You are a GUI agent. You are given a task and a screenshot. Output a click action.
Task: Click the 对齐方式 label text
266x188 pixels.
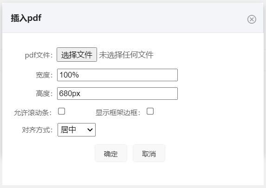pos(37,130)
